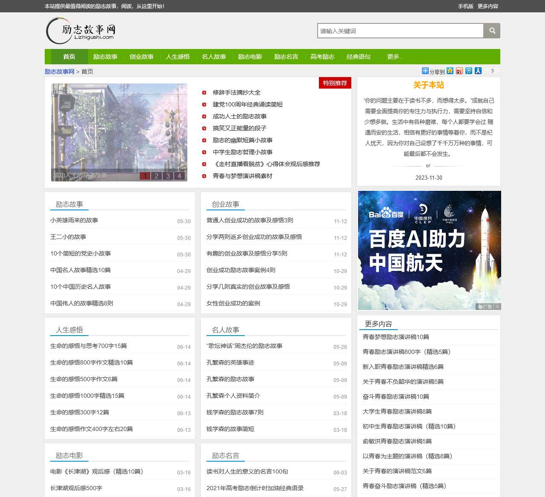Open 钱学森的励志故事7则 article
This screenshot has width=545, height=497.
pos(235,412)
